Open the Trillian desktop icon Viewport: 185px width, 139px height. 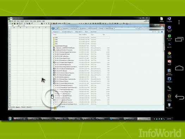[169, 89]
